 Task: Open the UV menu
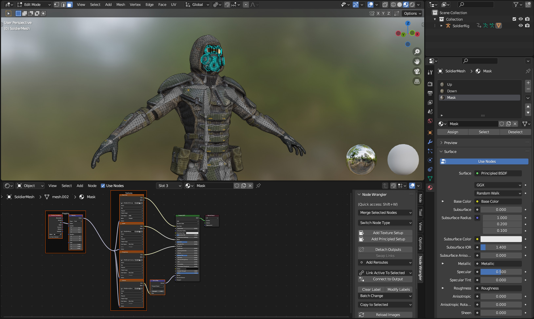173,5
